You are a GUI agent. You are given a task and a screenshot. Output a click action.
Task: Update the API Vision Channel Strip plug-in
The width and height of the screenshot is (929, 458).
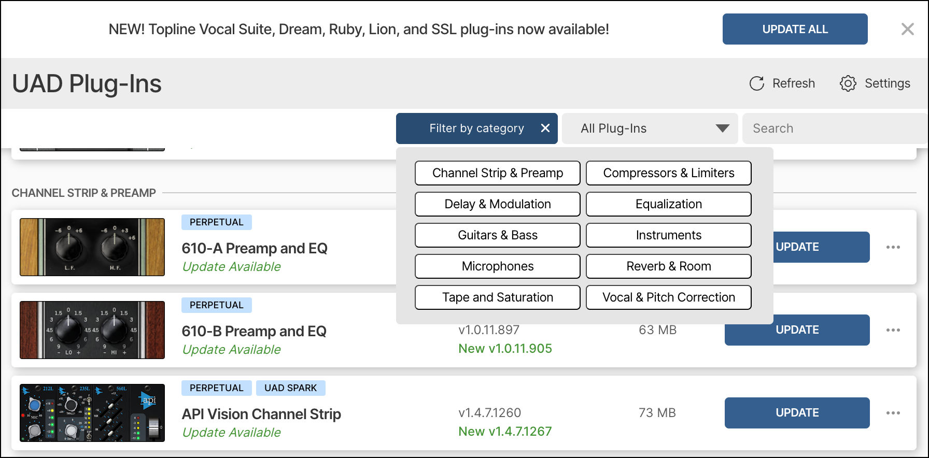[797, 413]
